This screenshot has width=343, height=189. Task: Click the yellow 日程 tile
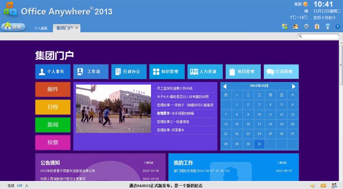point(53,107)
